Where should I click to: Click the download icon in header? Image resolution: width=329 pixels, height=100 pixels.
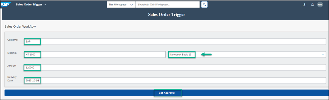pos(304,5)
